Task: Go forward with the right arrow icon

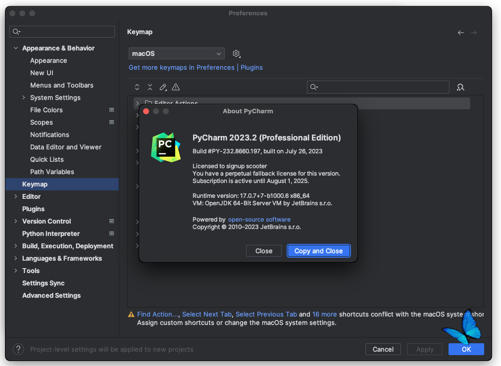Action: pos(474,33)
